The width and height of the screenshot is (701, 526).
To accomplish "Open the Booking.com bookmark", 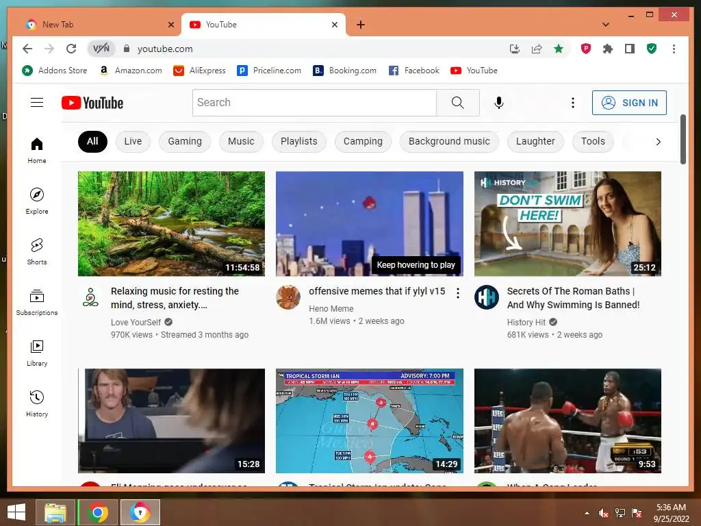I will point(345,71).
